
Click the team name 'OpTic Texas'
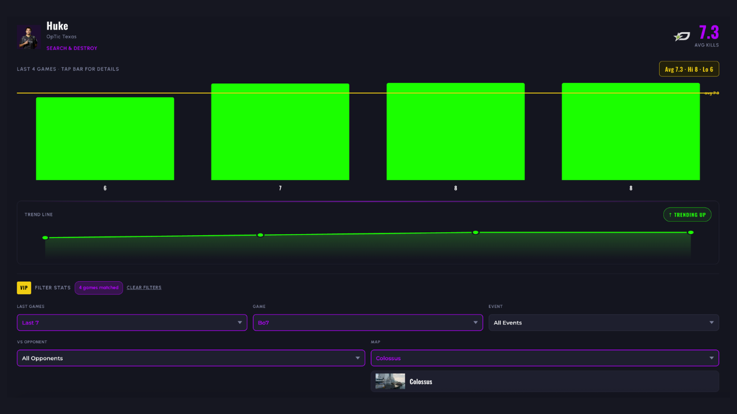62,37
